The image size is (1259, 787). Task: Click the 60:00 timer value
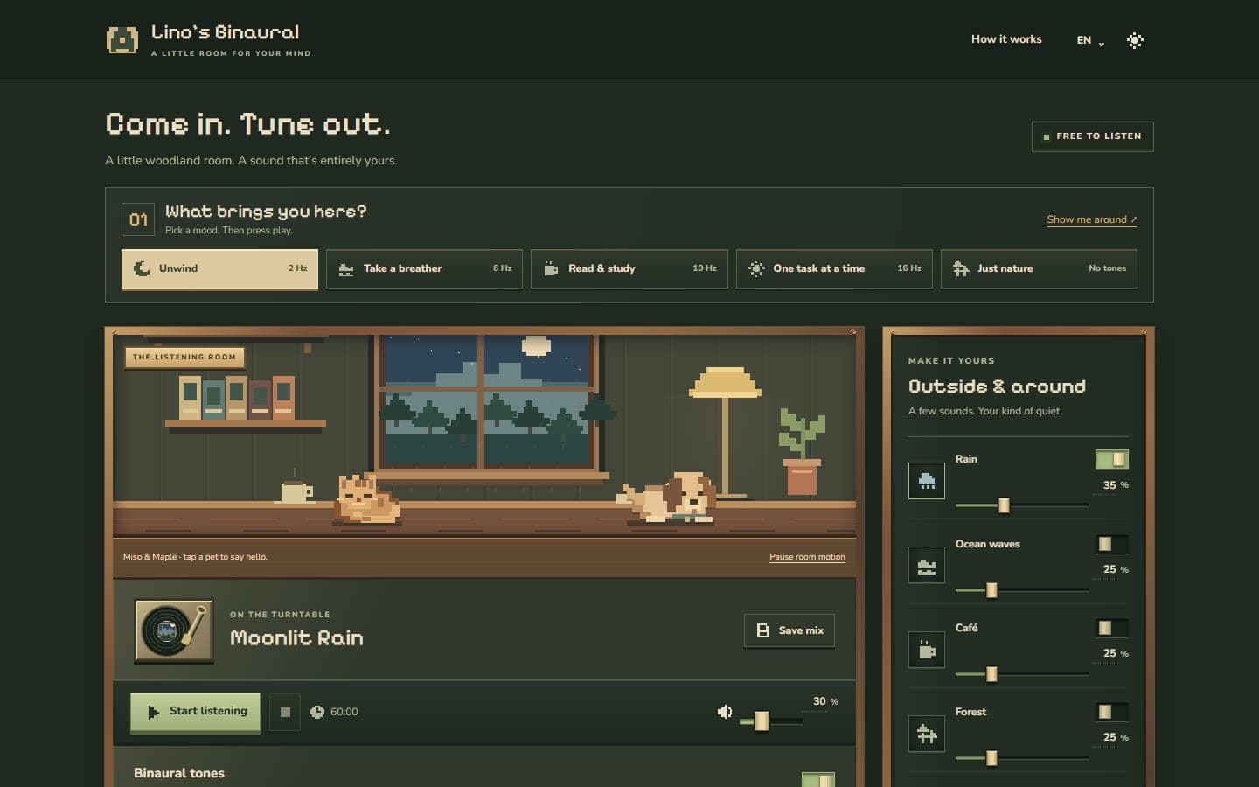click(x=344, y=712)
